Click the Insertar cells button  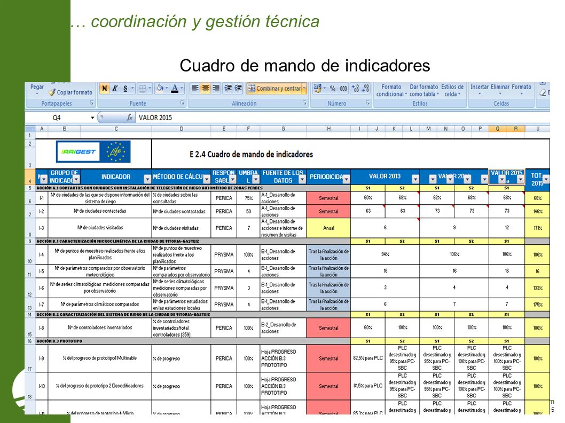tap(479, 90)
